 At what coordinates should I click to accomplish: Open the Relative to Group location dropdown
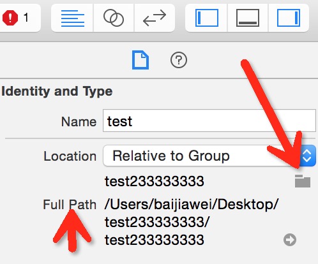click(x=209, y=156)
